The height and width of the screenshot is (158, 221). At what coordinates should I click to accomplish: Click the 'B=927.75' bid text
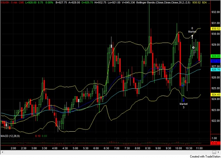[x=61, y=2]
